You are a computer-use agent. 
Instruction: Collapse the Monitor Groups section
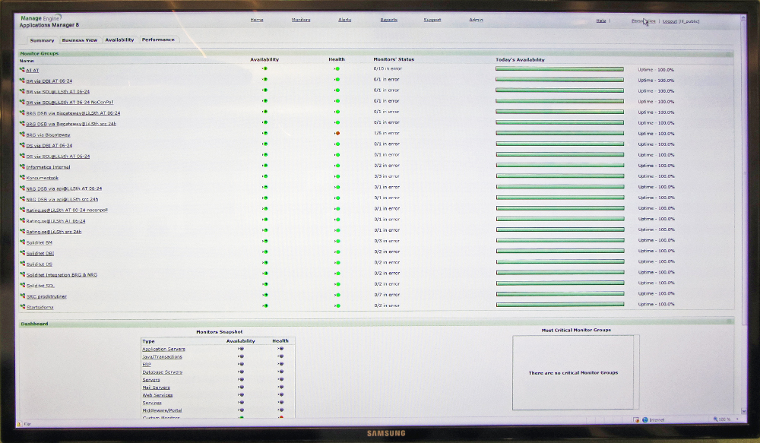[729, 54]
